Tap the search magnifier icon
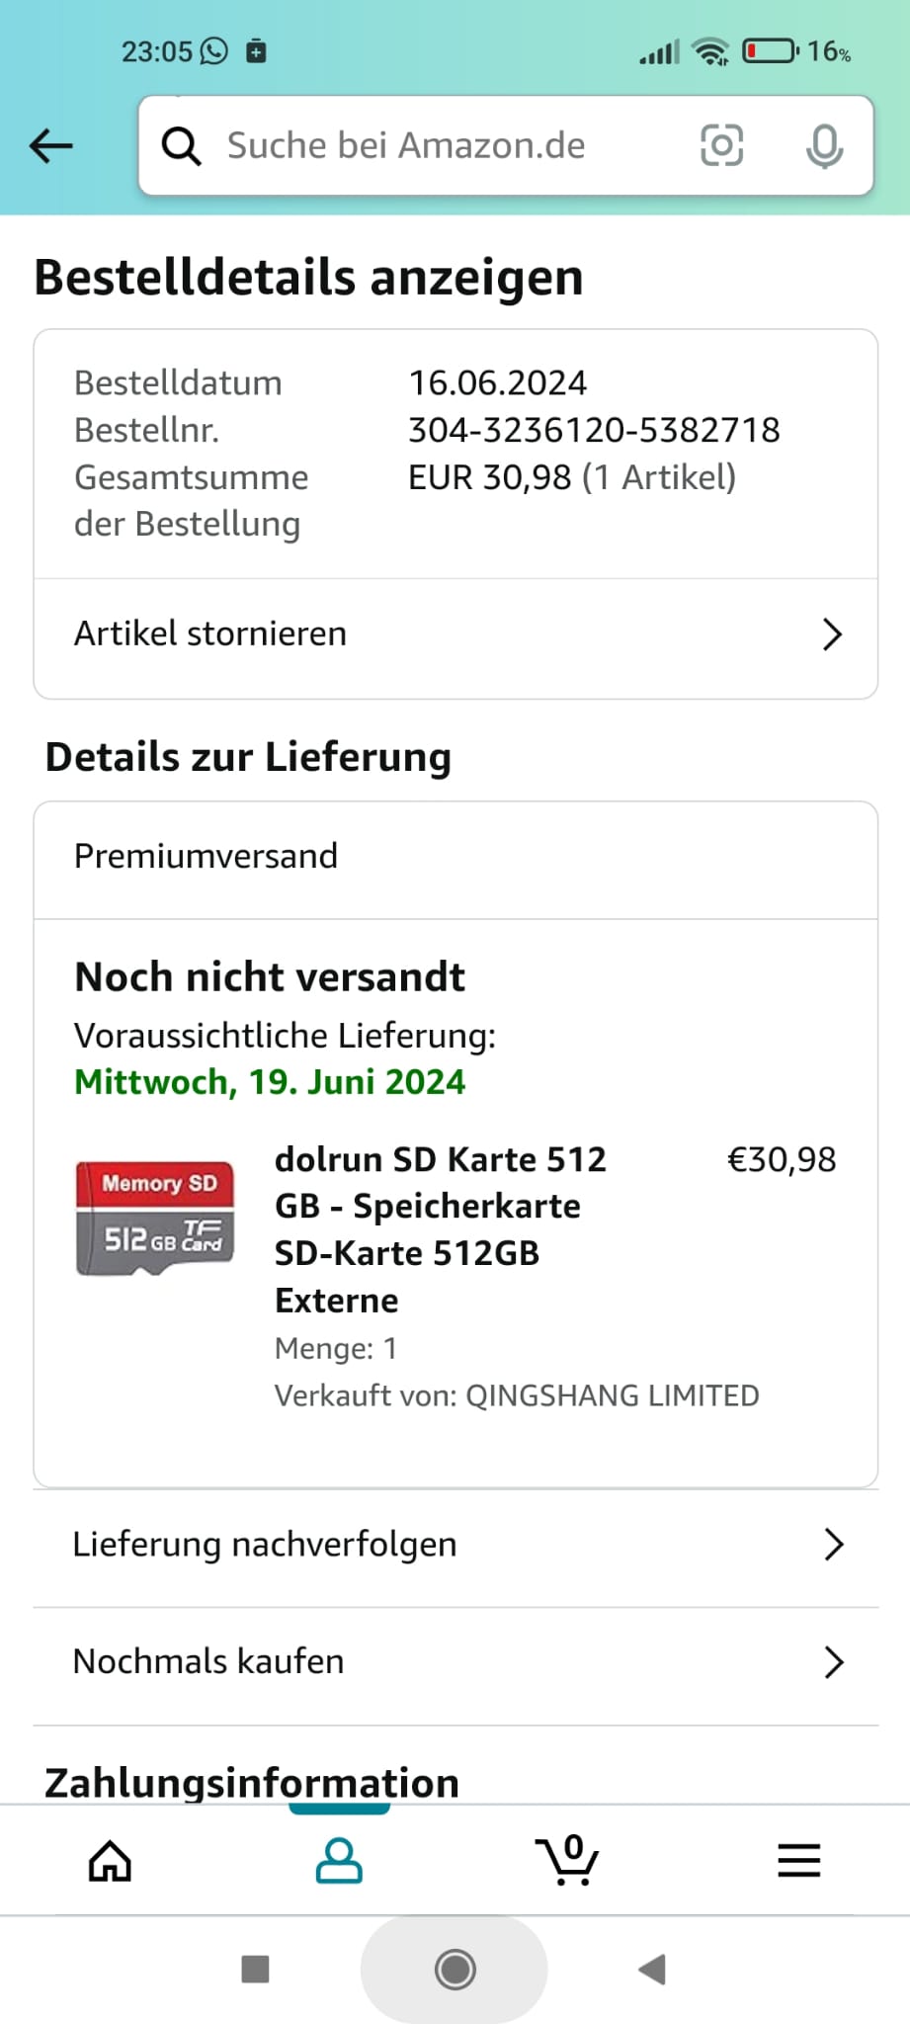910x2024 pixels. (181, 146)
